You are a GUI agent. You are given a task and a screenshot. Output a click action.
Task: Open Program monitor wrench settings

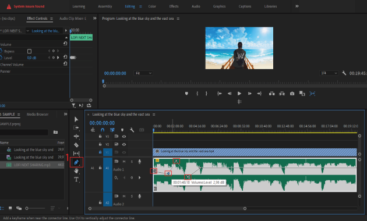coord(344,73)
